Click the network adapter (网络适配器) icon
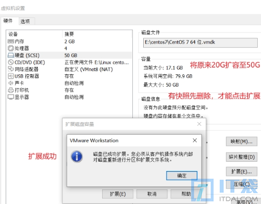Viewport: 261px width, 204px height. click(11, 69)
